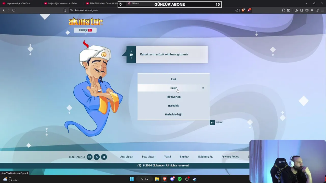Image resolution: width=326 pixels, height=183 pixels.
Task: Open the Brave Wallet icon
Action: click(x=307, y=10)
